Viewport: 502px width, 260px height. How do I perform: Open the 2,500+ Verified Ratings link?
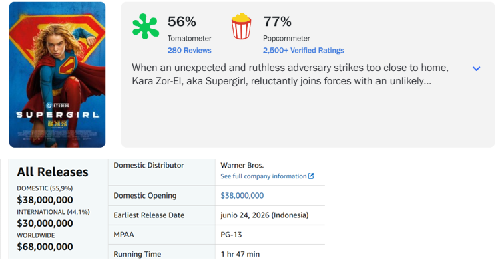[304, 50]
